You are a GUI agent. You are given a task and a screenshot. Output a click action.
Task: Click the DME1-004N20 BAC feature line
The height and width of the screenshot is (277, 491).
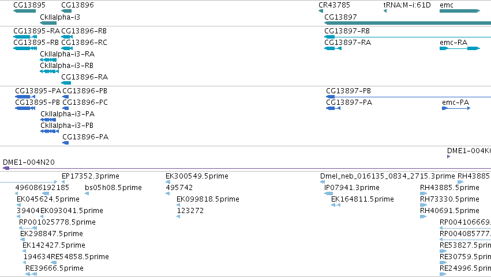pos(247,169)
